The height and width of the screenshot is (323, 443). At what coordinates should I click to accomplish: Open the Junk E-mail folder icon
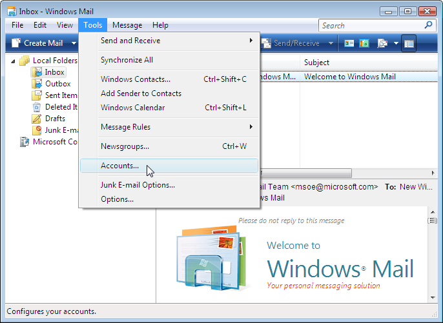click(37, 130)
